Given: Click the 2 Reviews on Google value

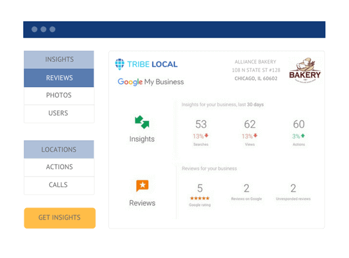Looking at the screenshot, I should [x=246, y=188].
